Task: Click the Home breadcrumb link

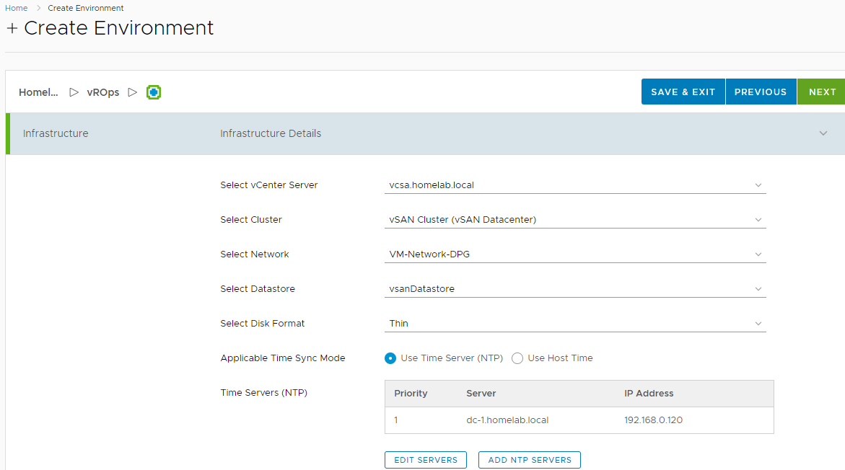Action: click(x=16, y=8)
